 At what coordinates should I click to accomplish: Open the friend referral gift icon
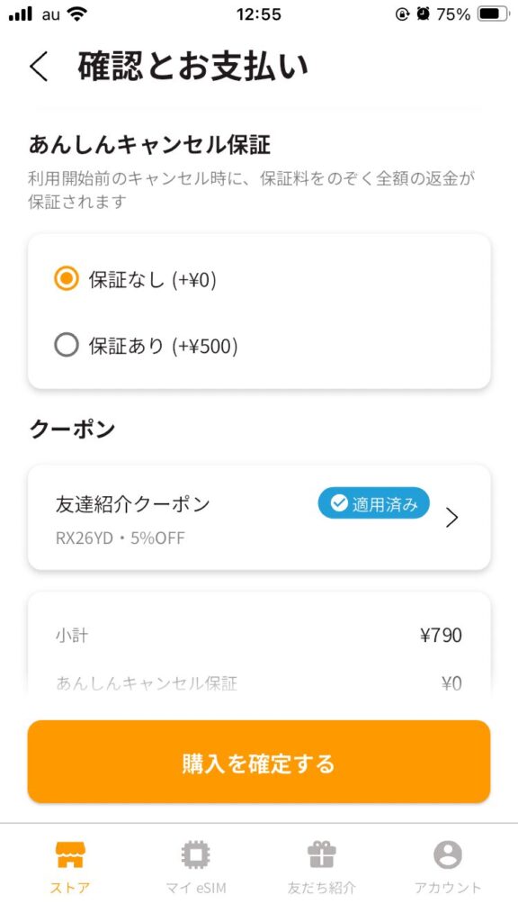(321, 854)
